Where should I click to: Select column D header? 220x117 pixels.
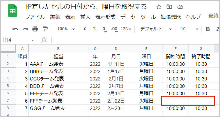pyautogui.click(x=116, y=49)
